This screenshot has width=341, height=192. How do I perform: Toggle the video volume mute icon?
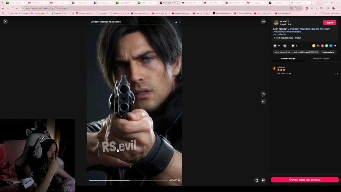click(x=263, y=180)
